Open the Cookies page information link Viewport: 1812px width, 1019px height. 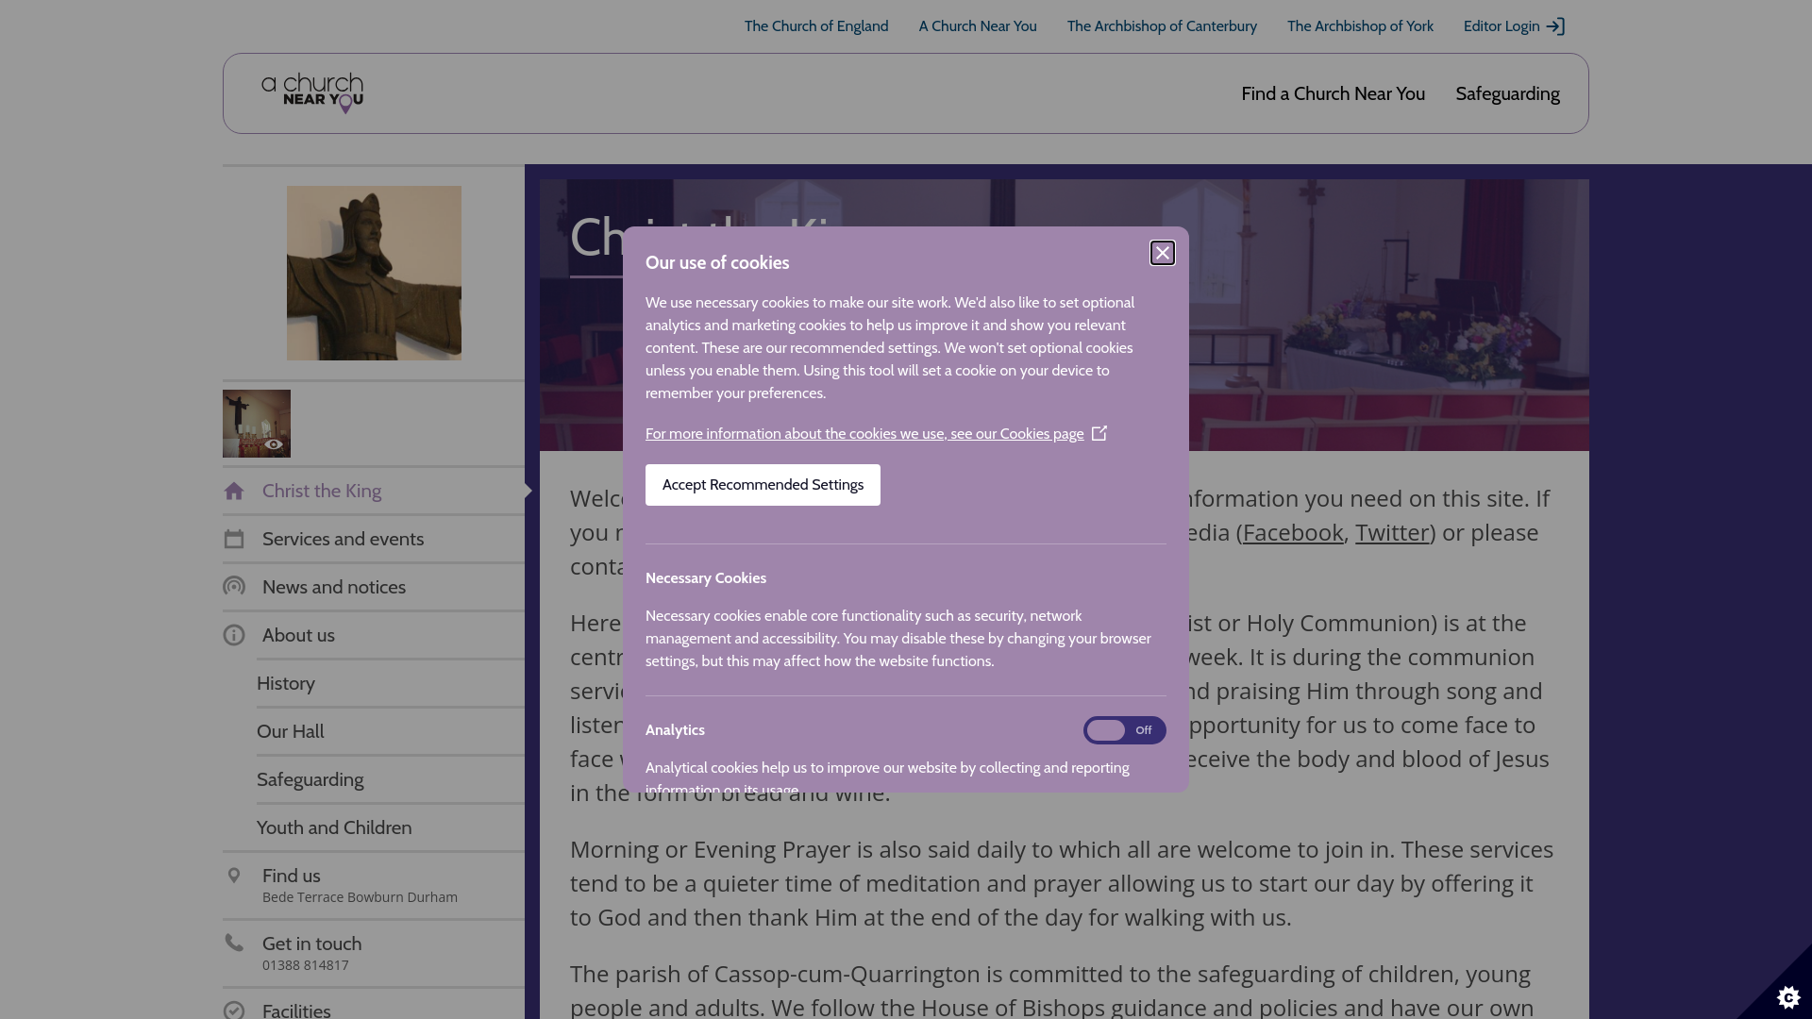click(864, 434)
